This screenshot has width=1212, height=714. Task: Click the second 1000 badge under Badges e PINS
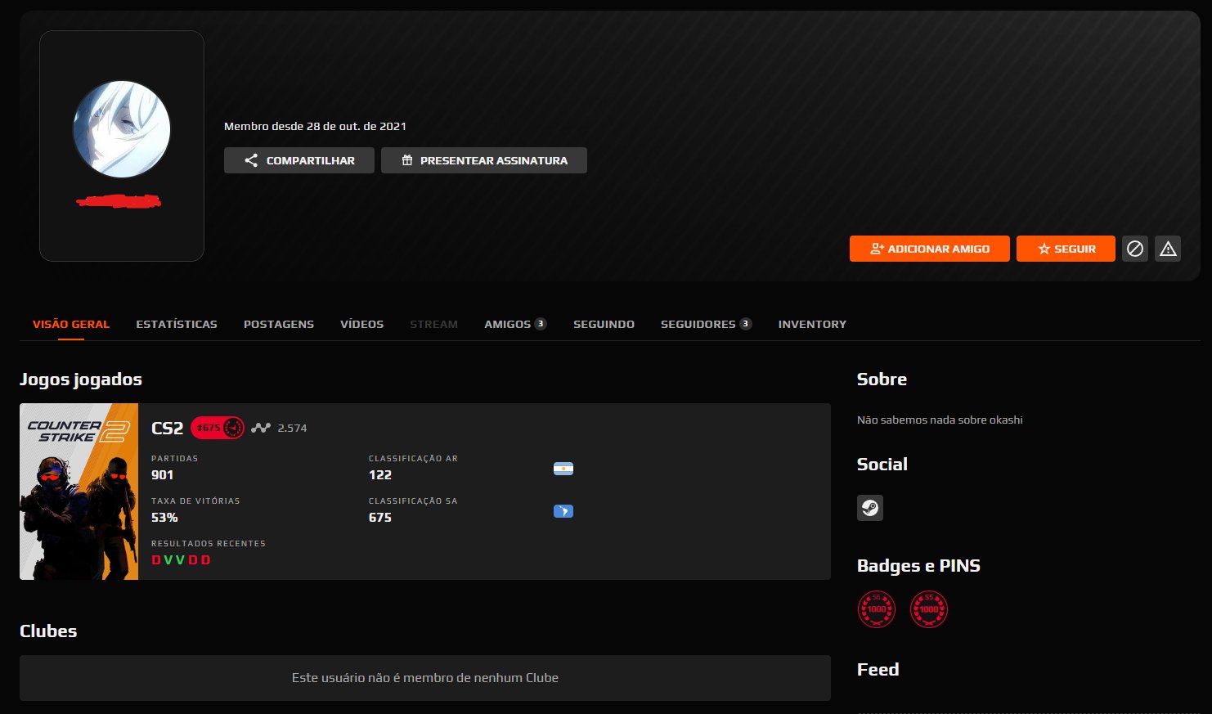[928, 609]
